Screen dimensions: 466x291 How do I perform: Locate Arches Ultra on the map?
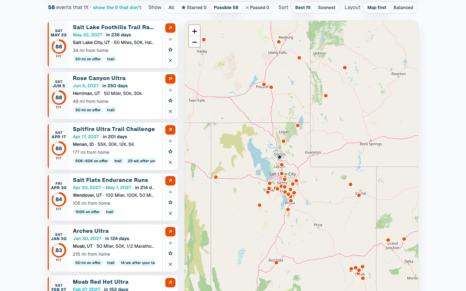coord(170,243)
